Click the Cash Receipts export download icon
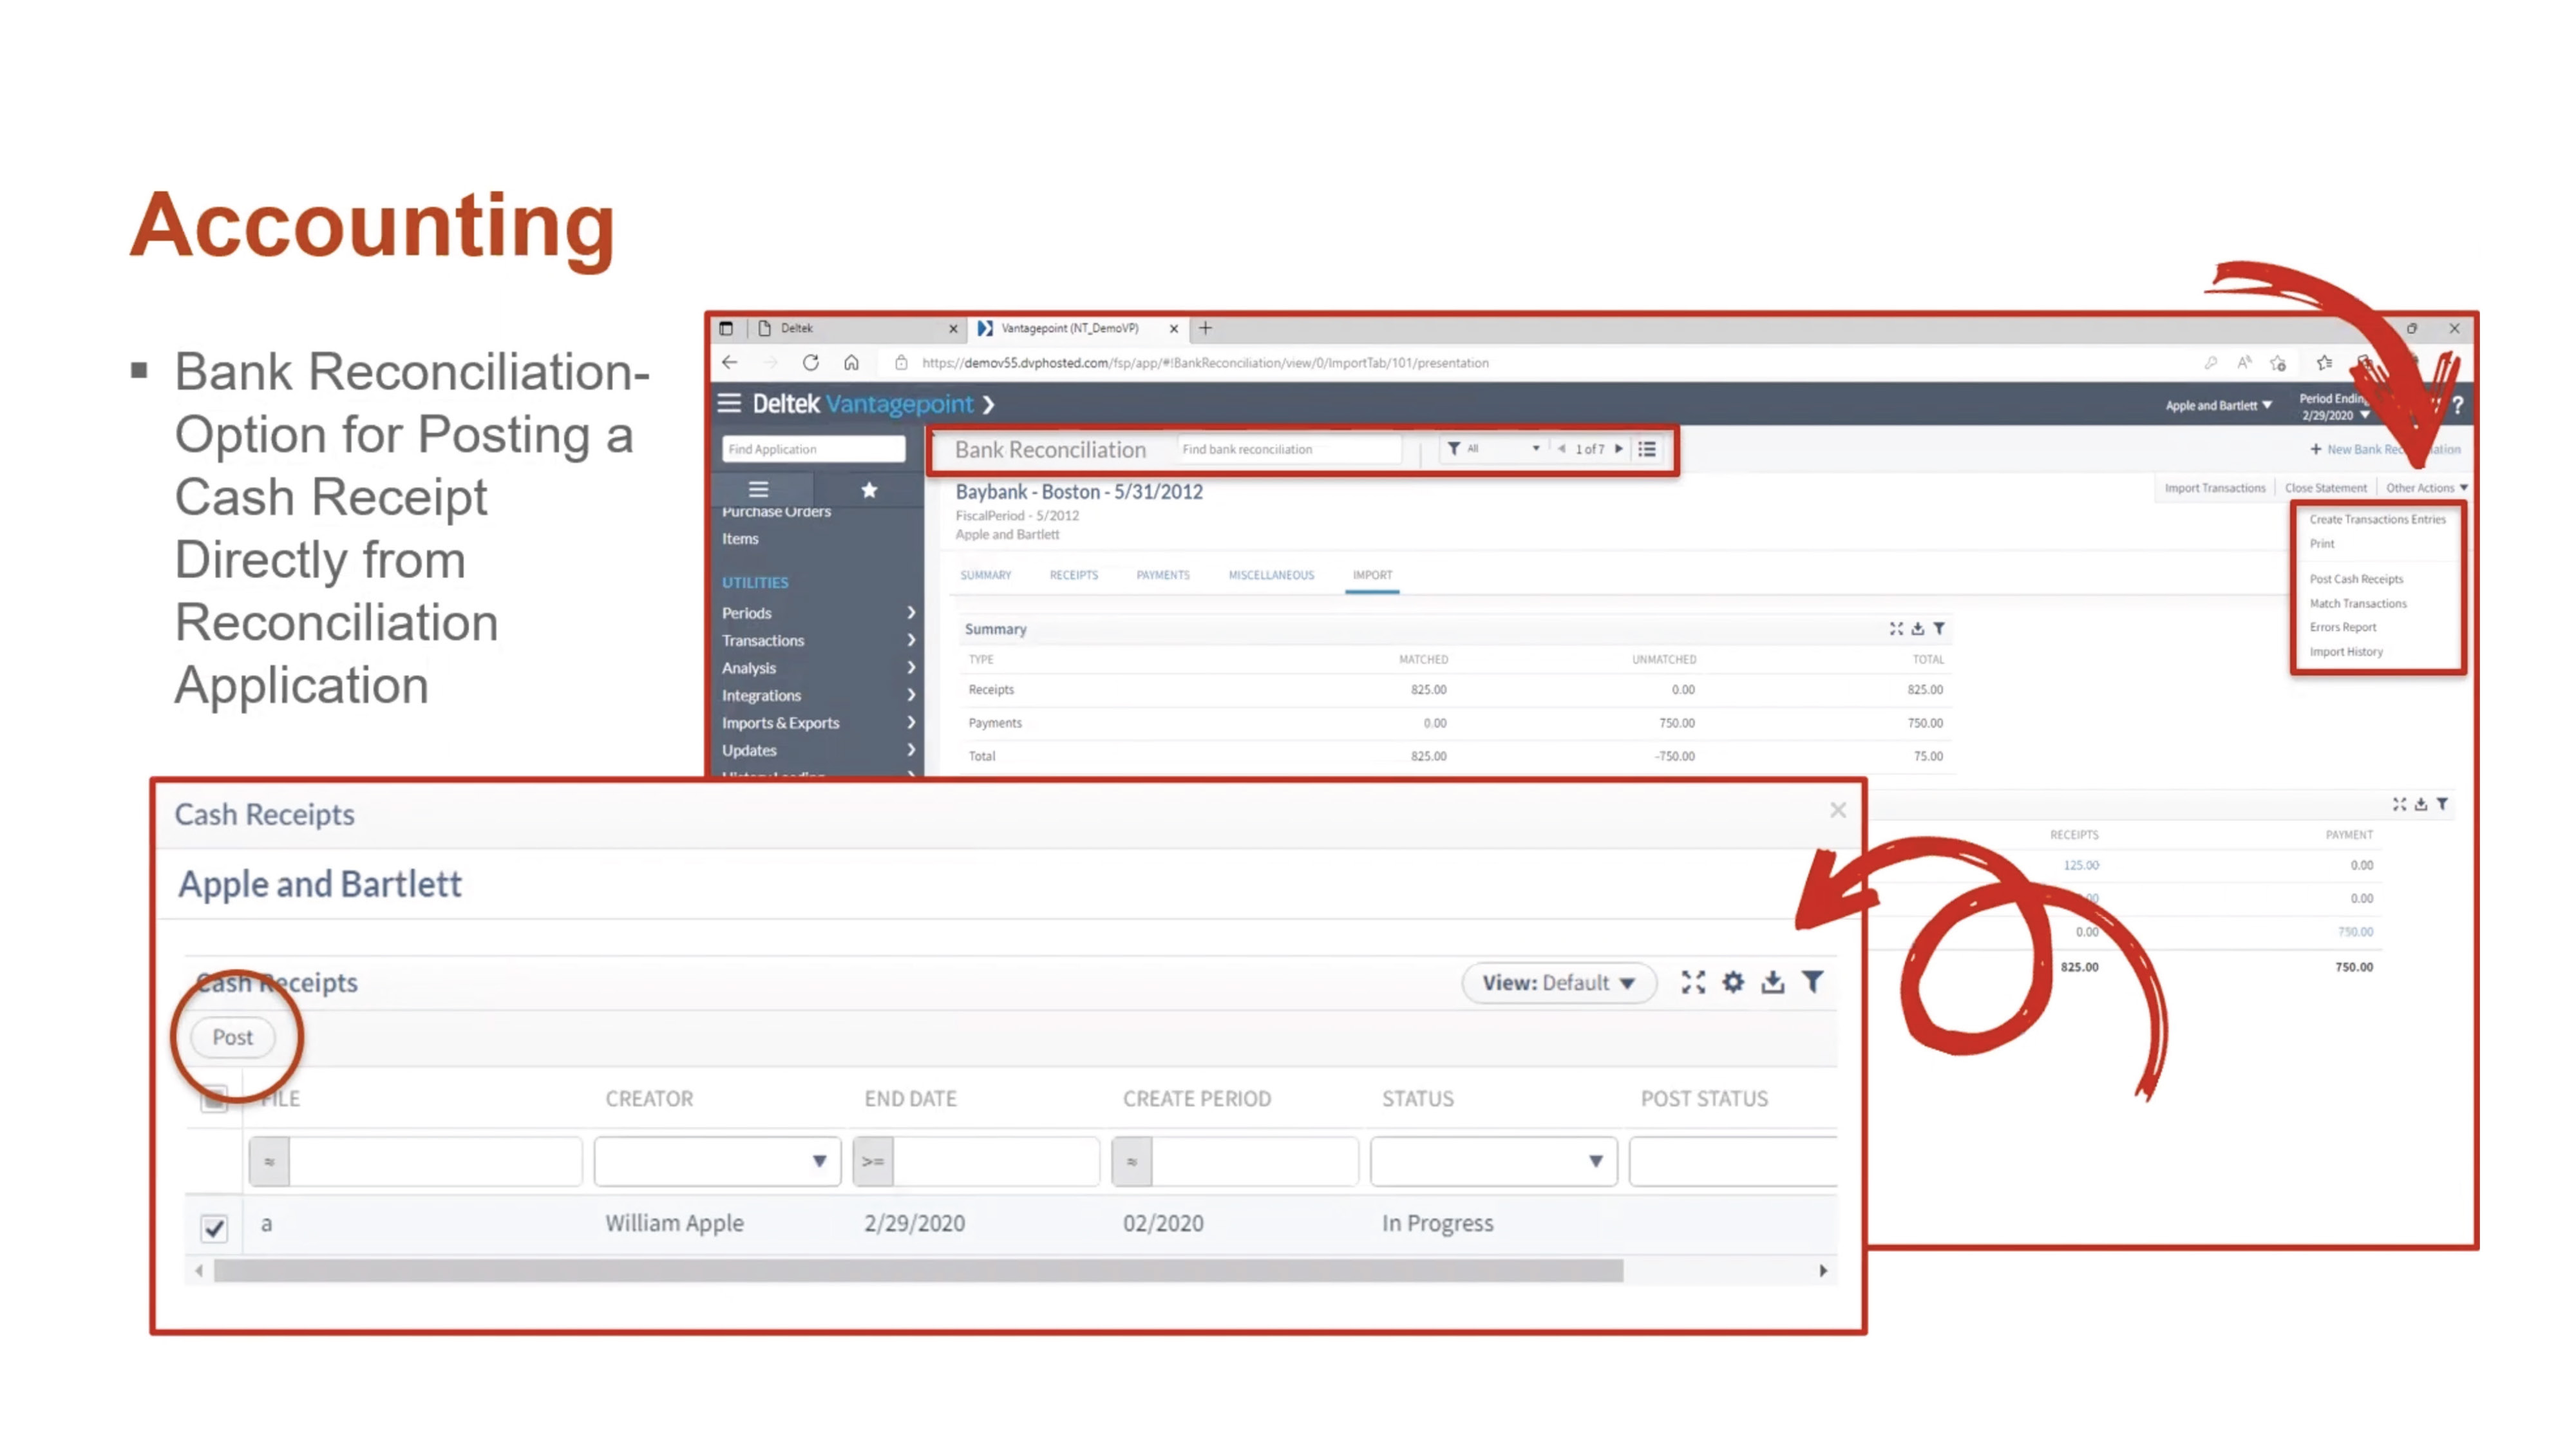The image size is (2576, 1449). coord(1773,982)
